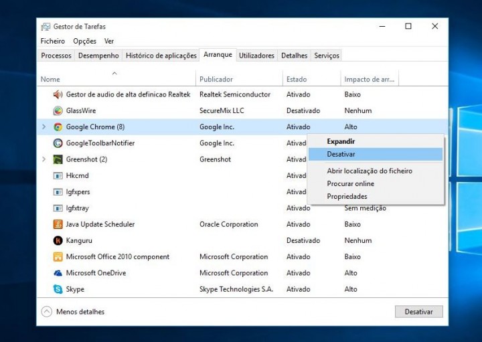Click the Java Update Scheduler icon
Viewport: 482px width, 342px height.
(x=58, y=224)
